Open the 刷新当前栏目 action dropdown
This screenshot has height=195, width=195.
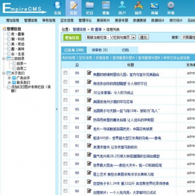click(110, 37)
